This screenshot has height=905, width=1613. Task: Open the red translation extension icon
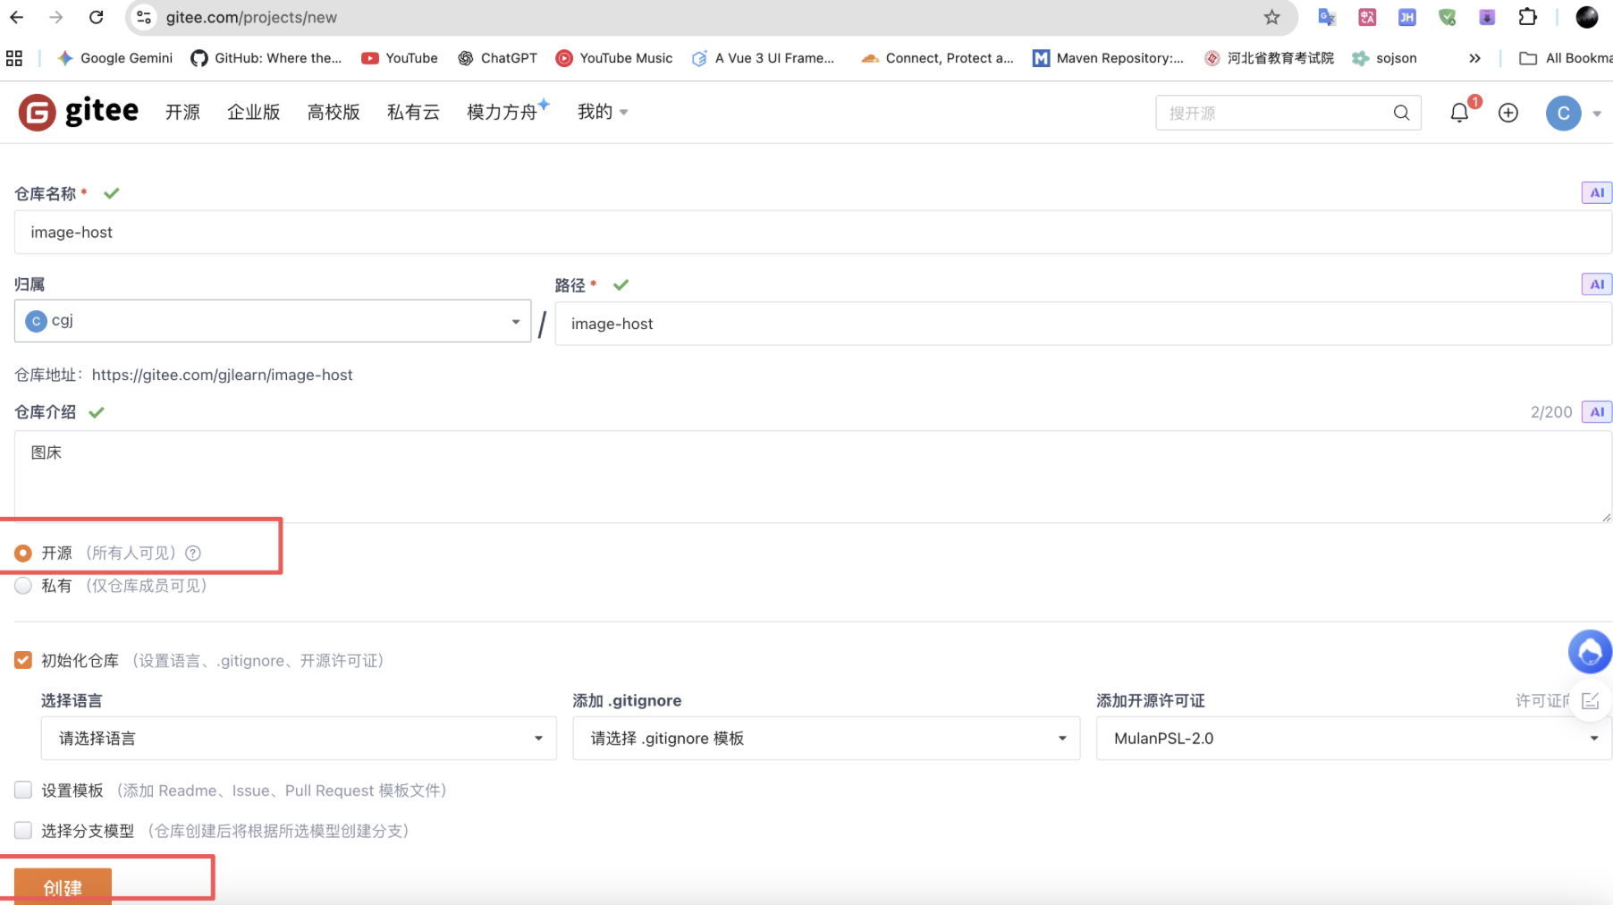(x=1367, y=17)
